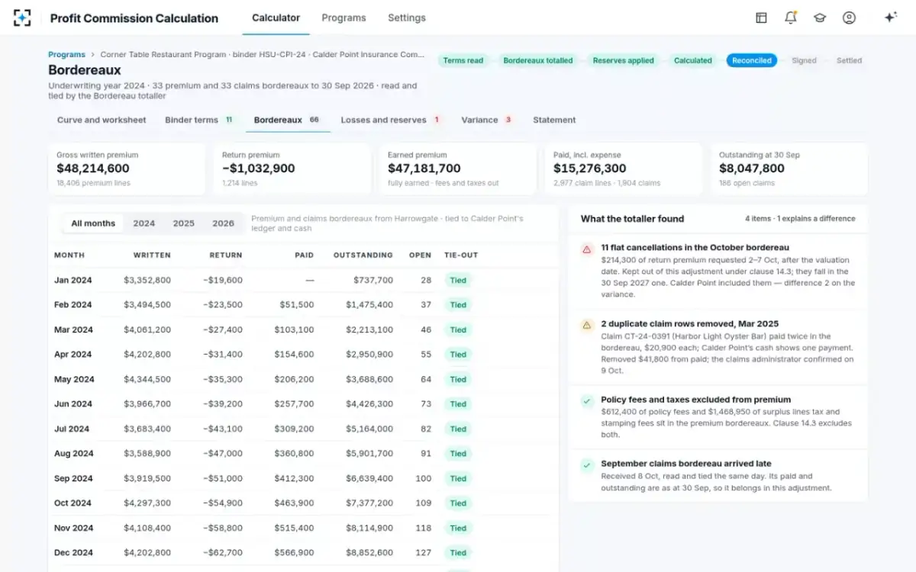Screen dimensions: 916x572
Task: Click red warning icon for flat cancellations
Action: pyautogui.click(x=586, y=249)
